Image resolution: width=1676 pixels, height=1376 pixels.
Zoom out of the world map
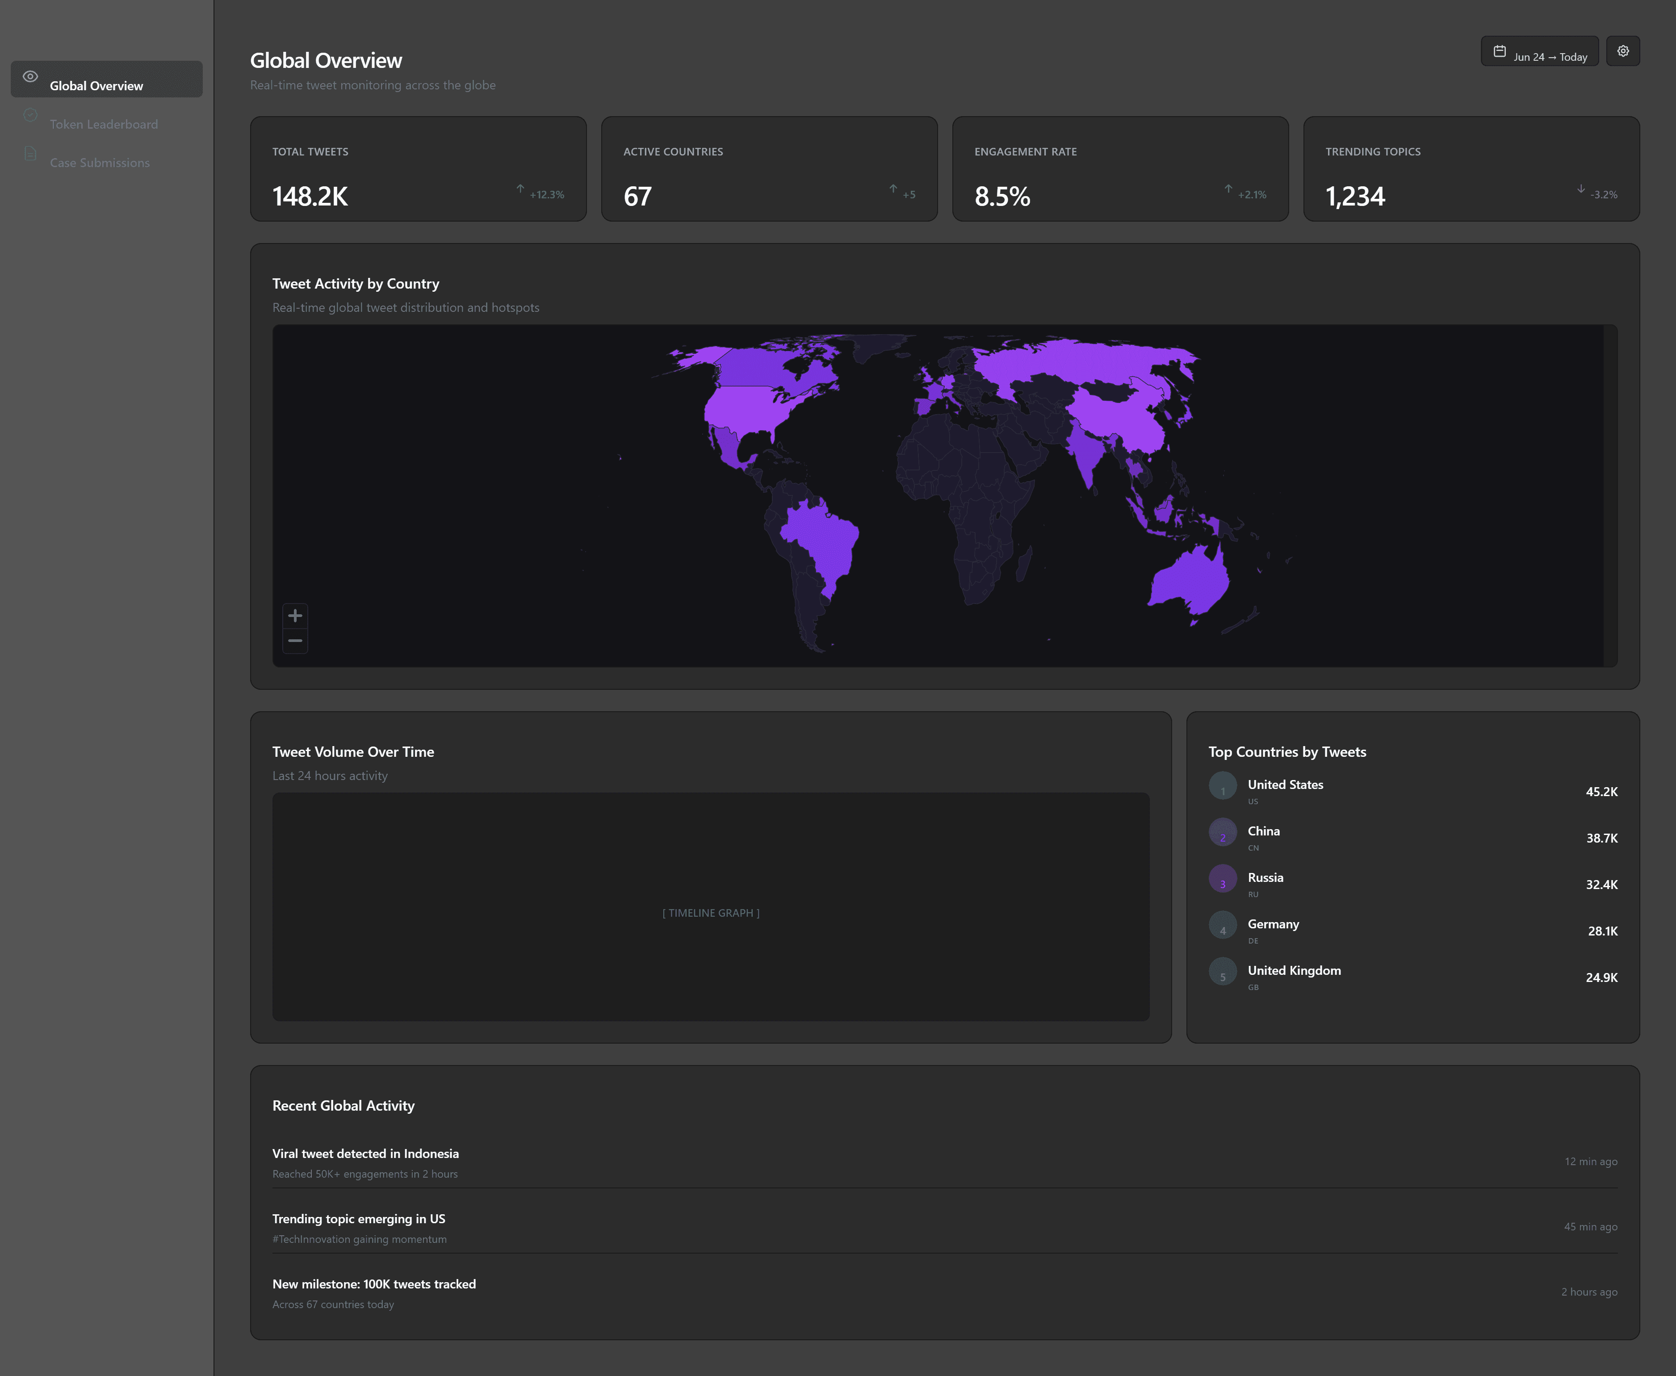[x=295, y=641]
